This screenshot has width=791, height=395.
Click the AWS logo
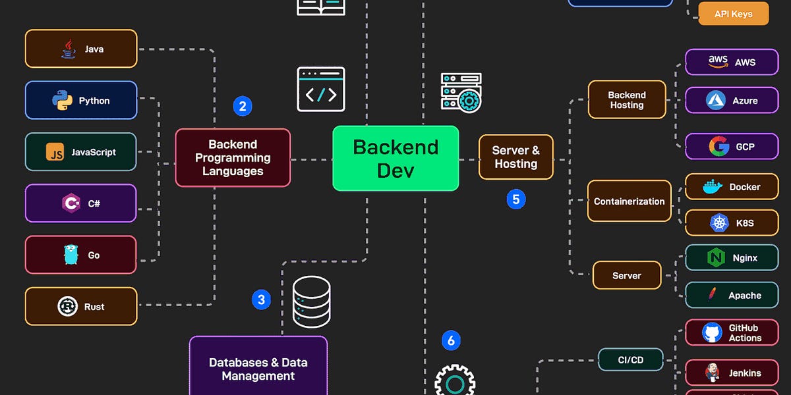(x=718, y=61)
